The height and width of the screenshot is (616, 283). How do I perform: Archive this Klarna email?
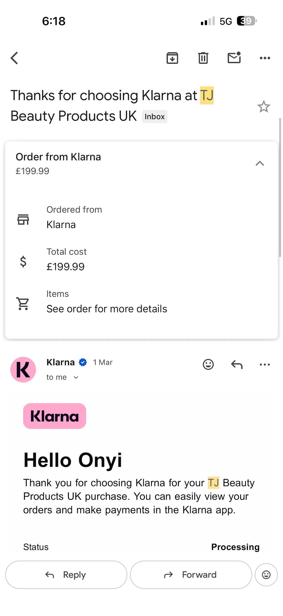[x=172, y=58]
